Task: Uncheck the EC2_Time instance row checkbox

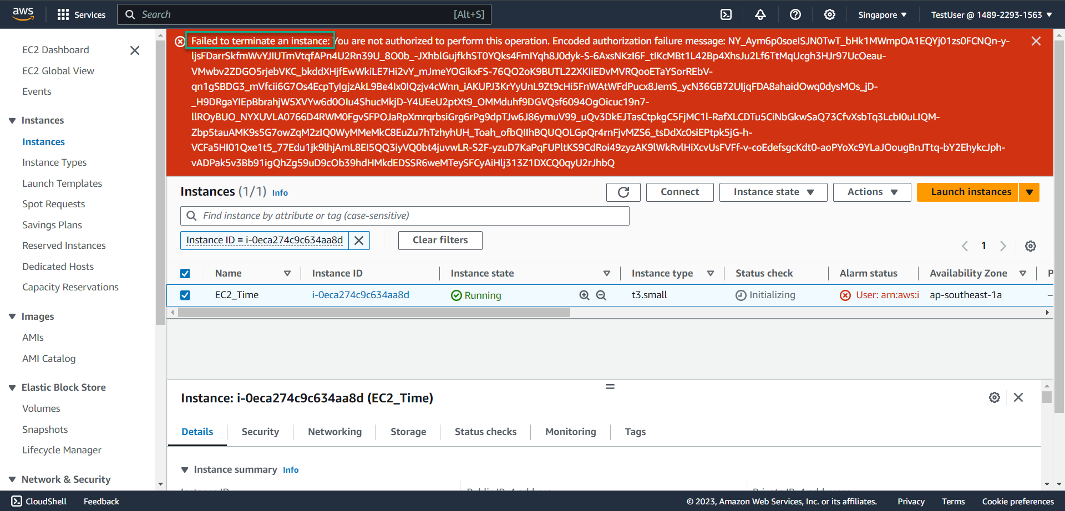Action: pos(185,295)
